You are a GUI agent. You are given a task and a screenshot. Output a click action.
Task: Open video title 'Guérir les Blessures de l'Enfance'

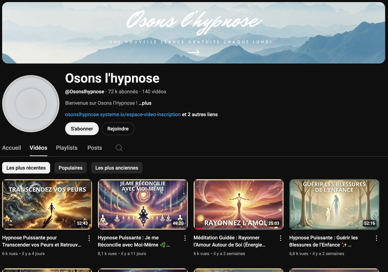pos(323,241)
